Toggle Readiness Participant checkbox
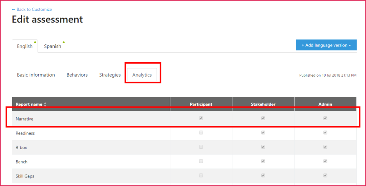This screenshot has width=366, height=186. (201, 133)
